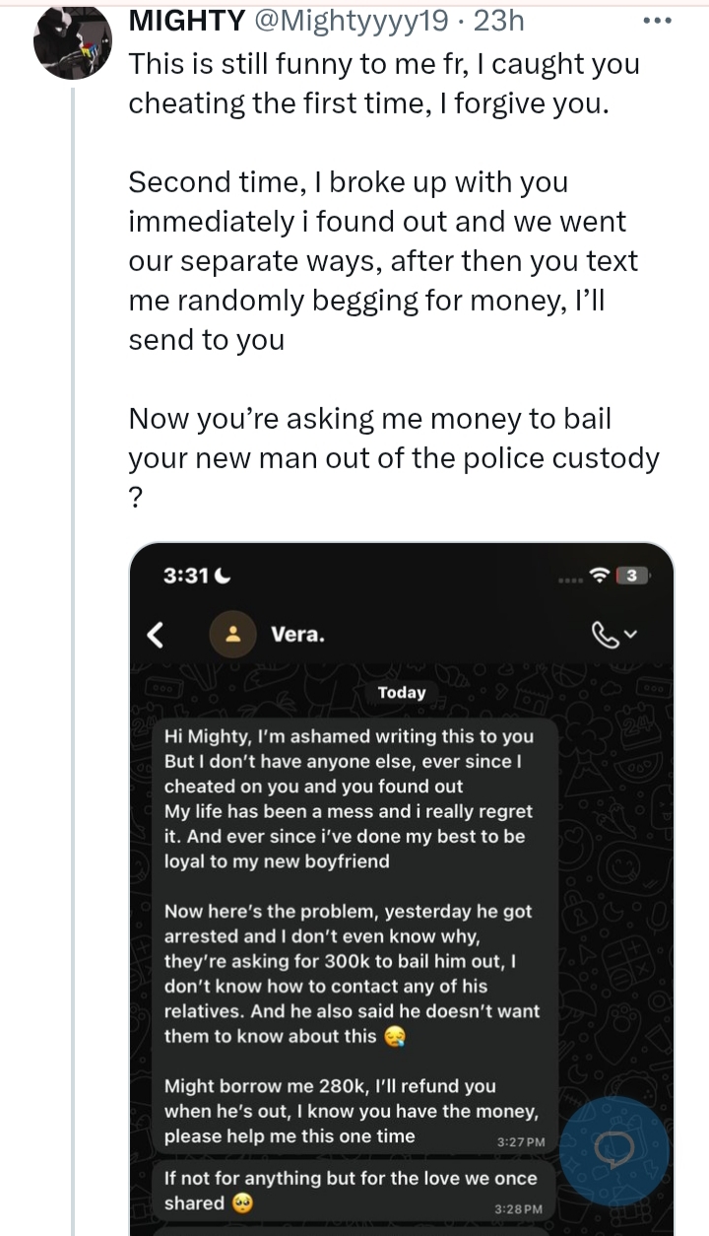Click the "love we once shared" message bubble
This screenshot has width=709, height=1236.
[350, 1191]
